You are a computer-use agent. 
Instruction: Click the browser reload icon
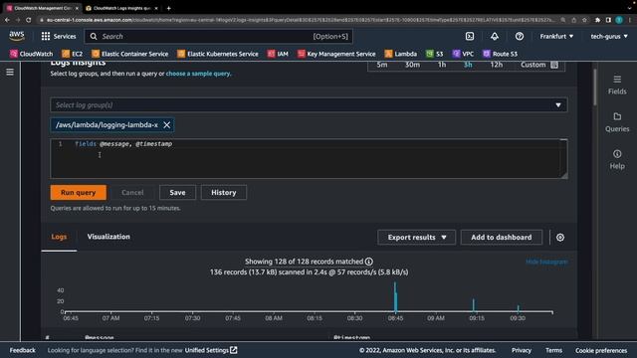coord(29,20)
